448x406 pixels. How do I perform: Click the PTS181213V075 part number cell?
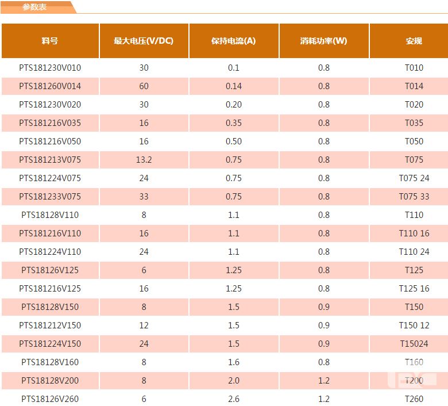pyautogui.click(x=50, y=160)
